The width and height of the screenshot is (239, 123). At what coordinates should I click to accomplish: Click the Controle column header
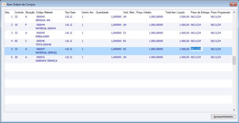(x=19, y=13)
